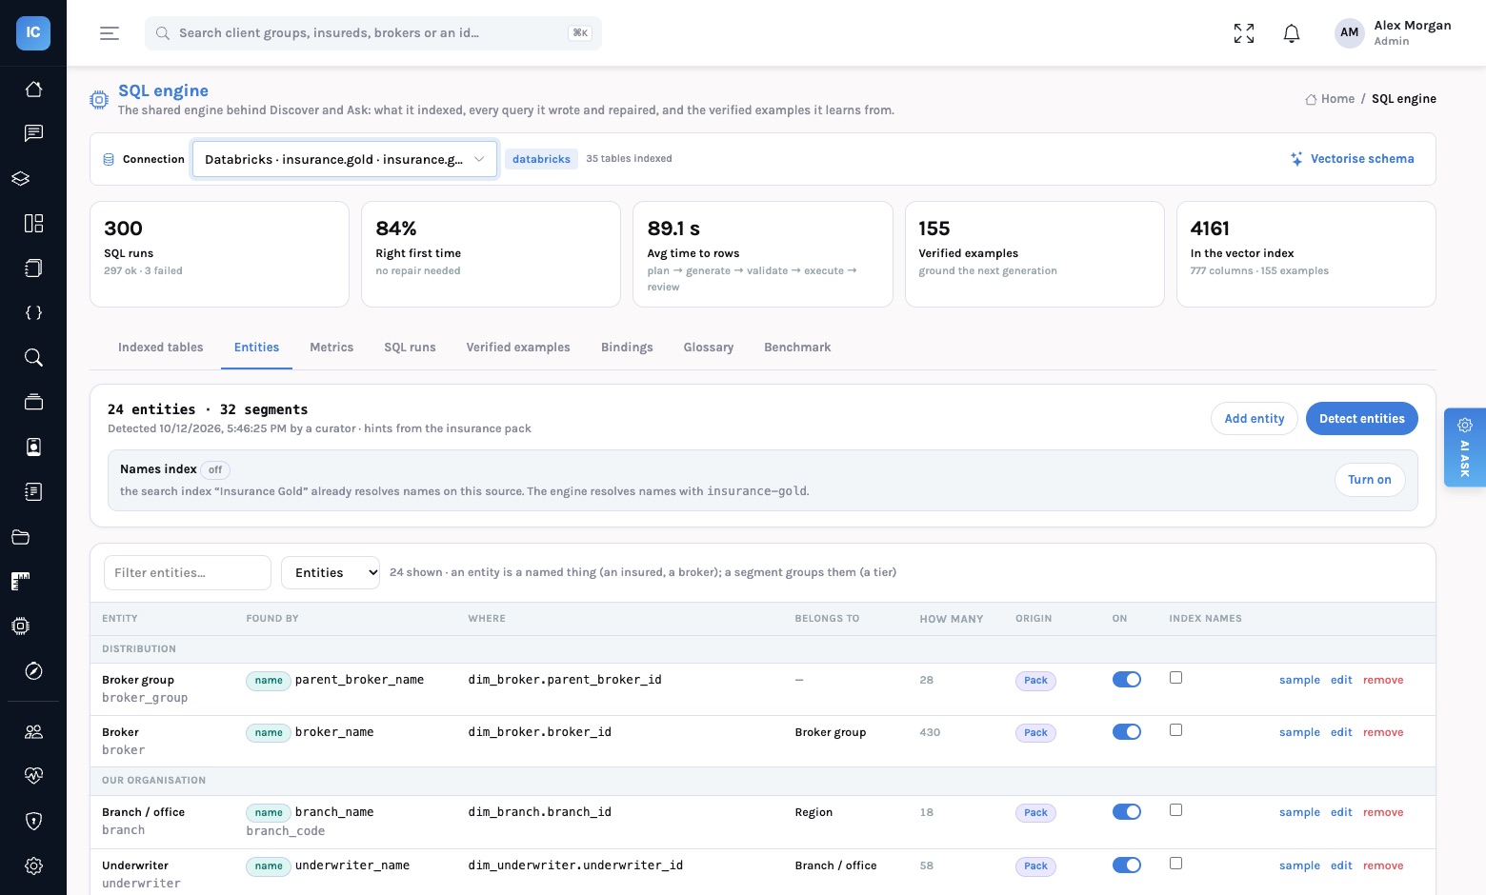Image resolution: width=1486 pixels, height=895 pixels.
Task: Disable the Branch / office entity switch
Action: click(x=1127, y=812)
